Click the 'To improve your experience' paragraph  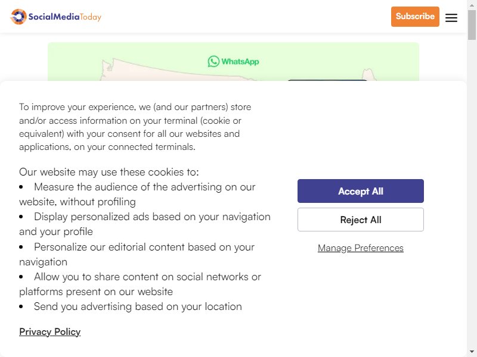[135, 127]
